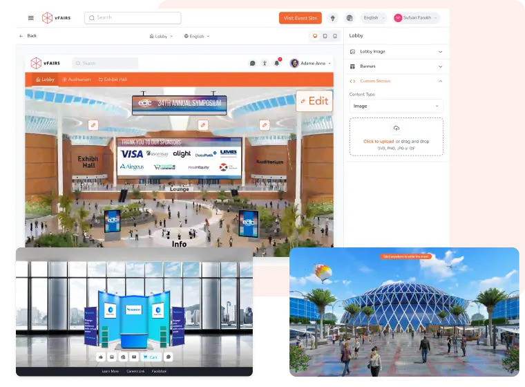This screenshot has width=525, height=387.
Task: Click the lightbulb tips icon
Action: coord(332,18)
